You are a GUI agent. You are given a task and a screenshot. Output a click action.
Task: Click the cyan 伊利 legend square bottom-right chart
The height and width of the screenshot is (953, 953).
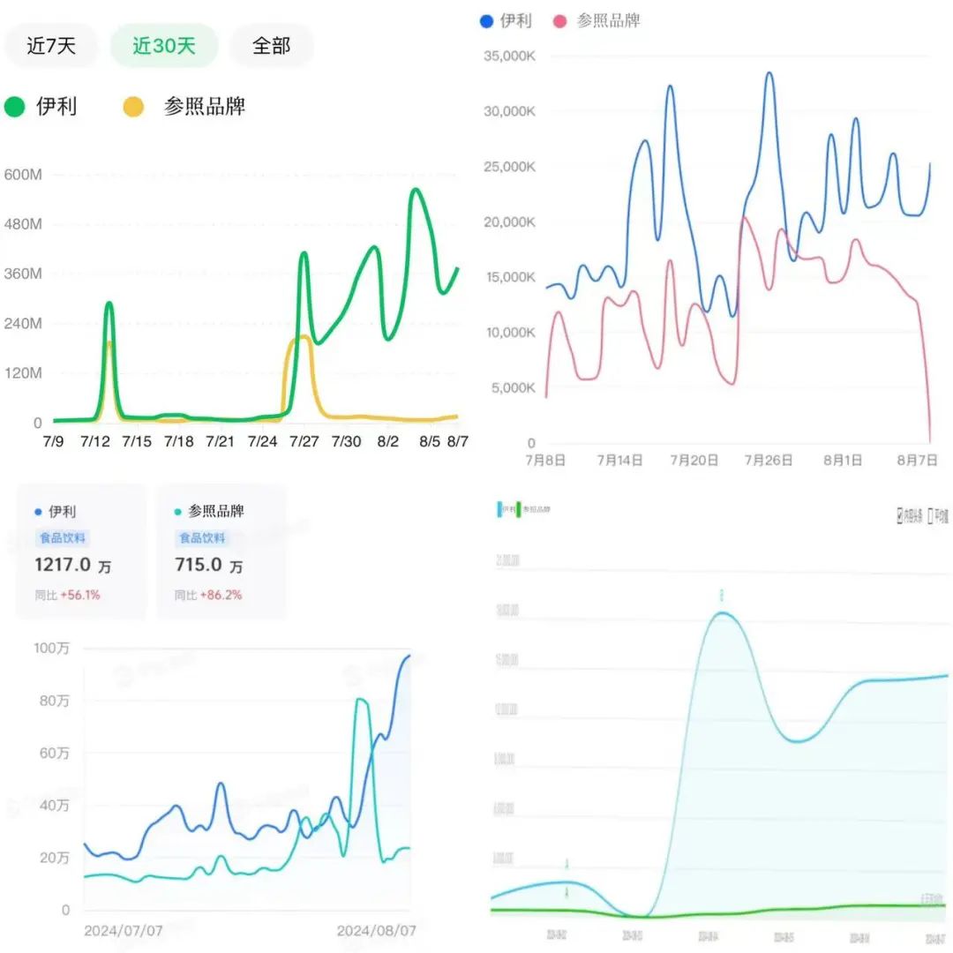pyautogui.click(x=500, y=510)
